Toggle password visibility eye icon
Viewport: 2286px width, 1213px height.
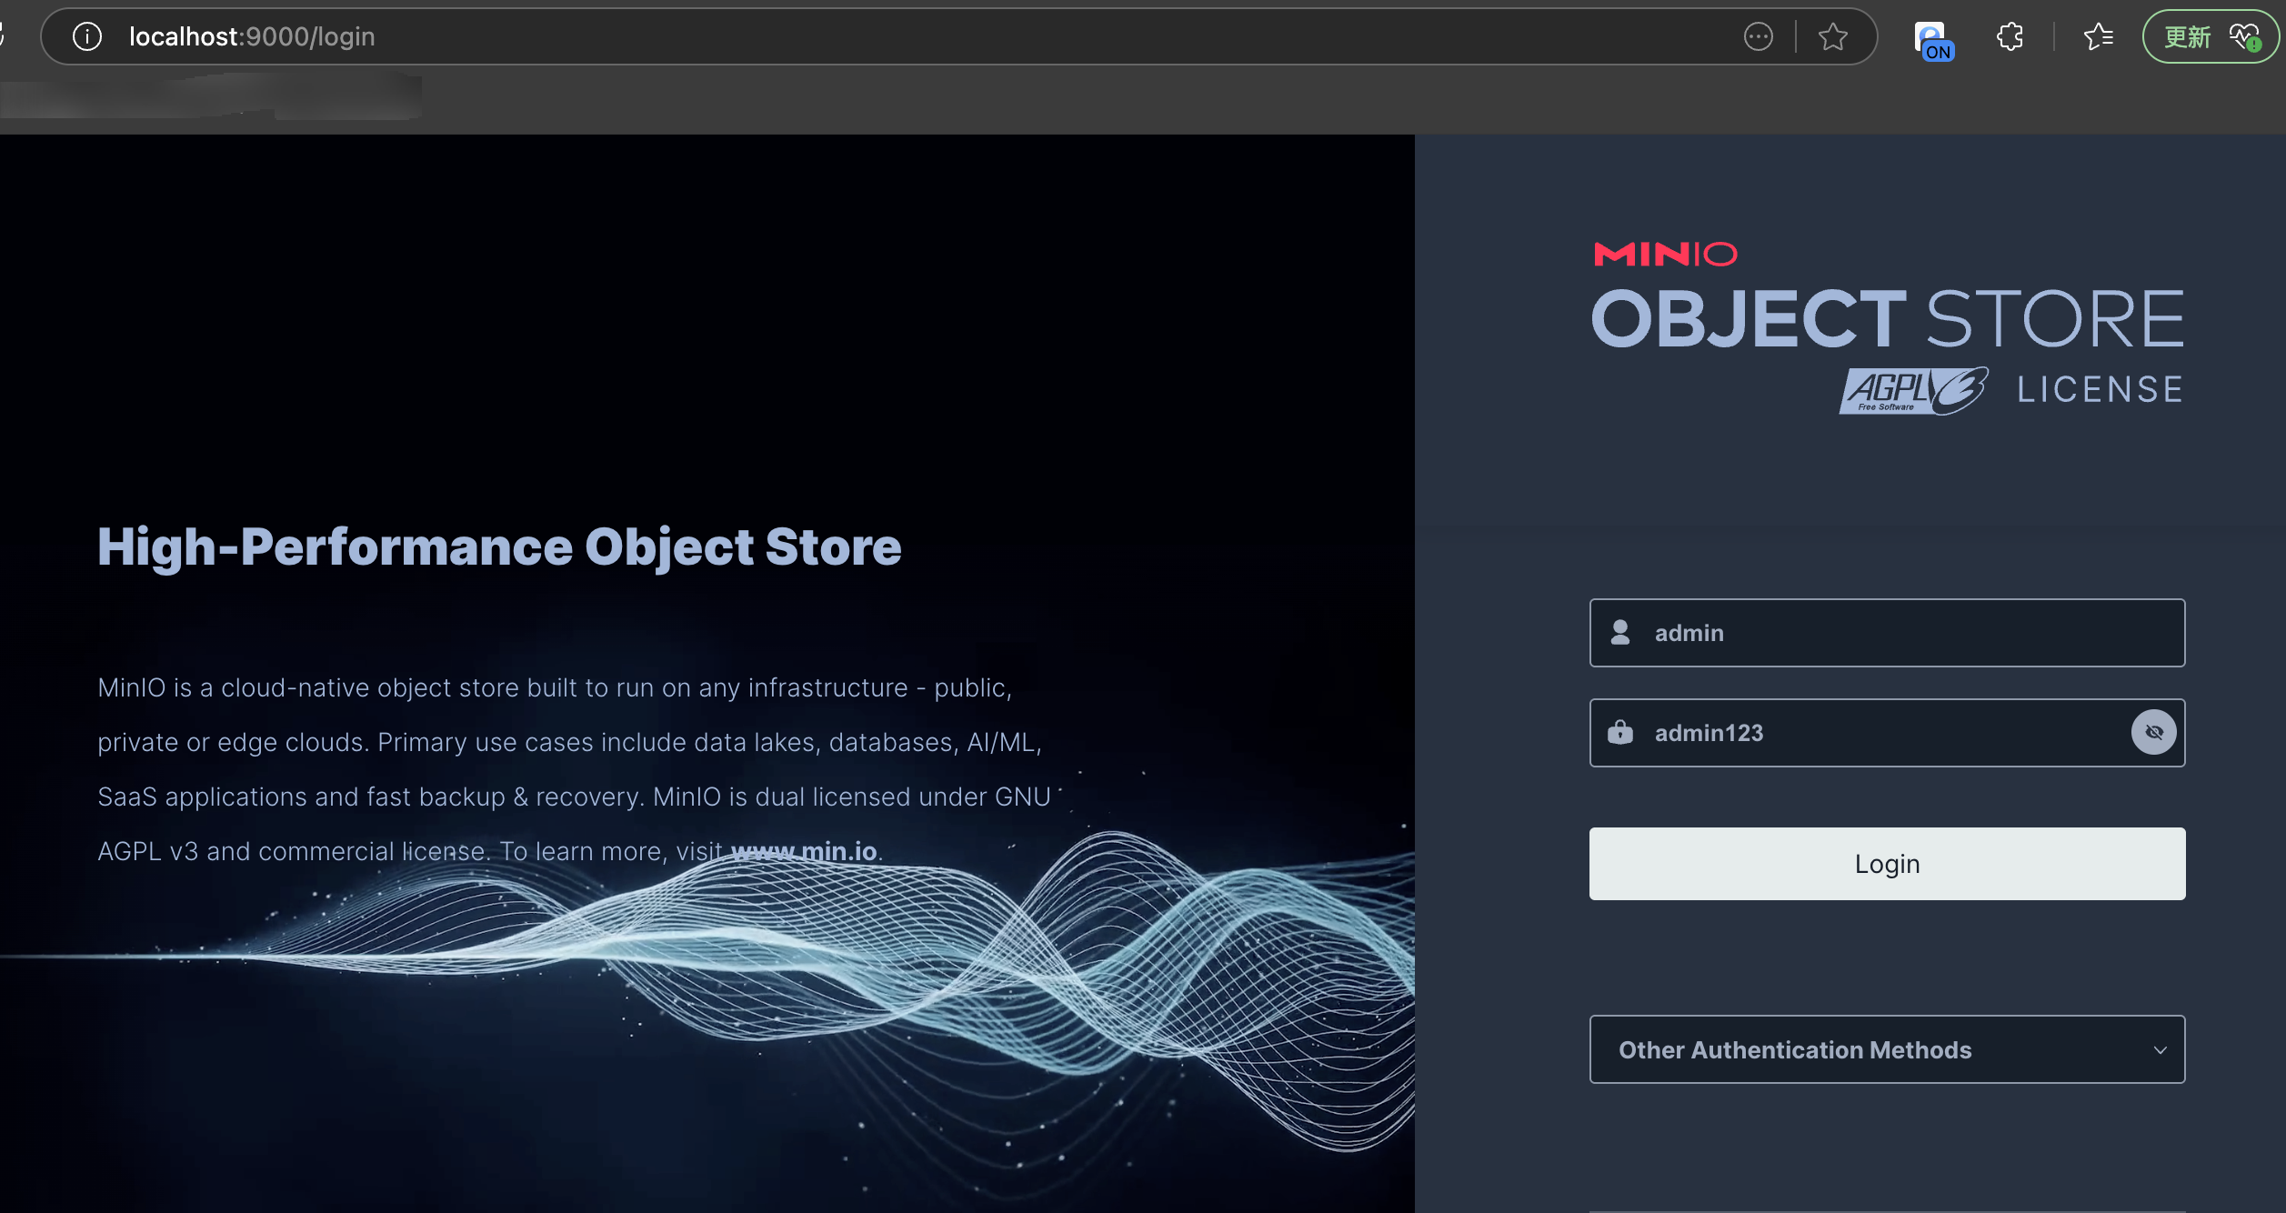[x=2153, y=732]
